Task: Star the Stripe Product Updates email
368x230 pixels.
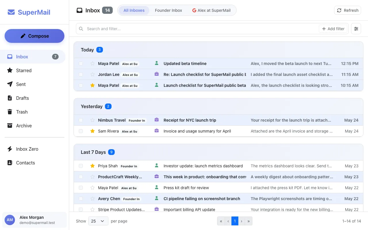Action: pos(93,210)
